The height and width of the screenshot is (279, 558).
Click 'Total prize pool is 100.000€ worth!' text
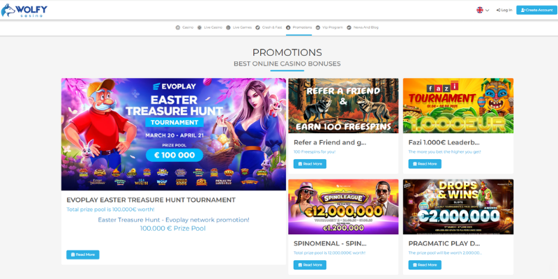click(x=110, y=209)
